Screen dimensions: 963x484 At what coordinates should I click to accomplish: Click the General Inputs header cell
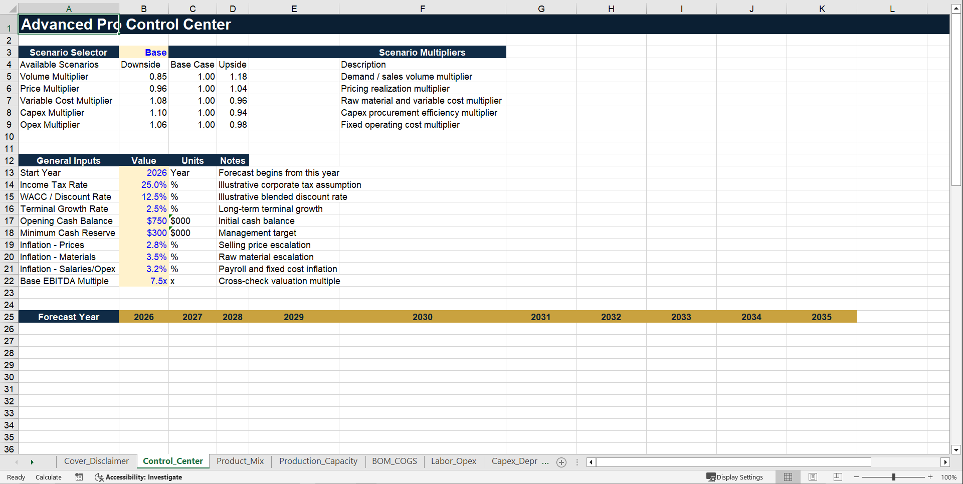point(69,161)
